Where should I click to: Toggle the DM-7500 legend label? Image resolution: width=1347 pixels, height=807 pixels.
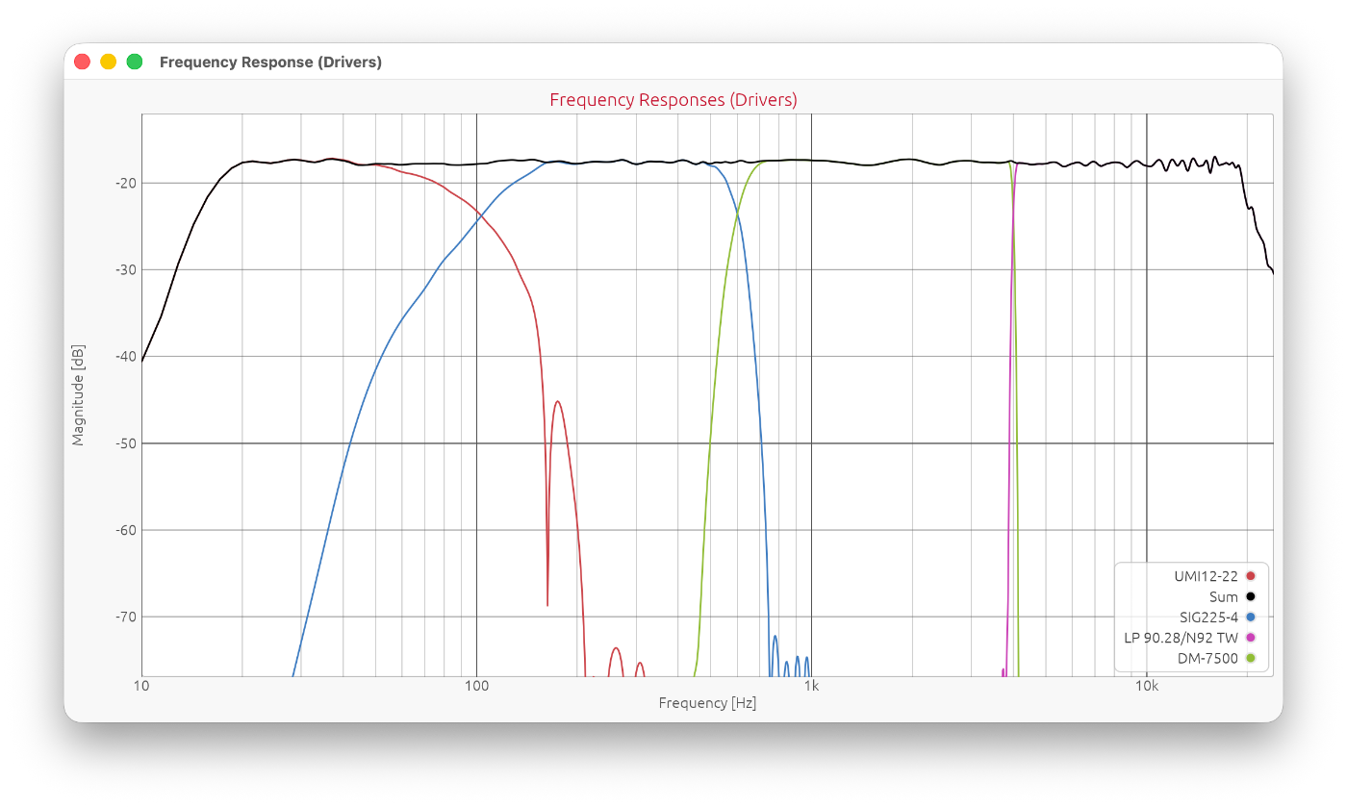tap(1207, 659)
